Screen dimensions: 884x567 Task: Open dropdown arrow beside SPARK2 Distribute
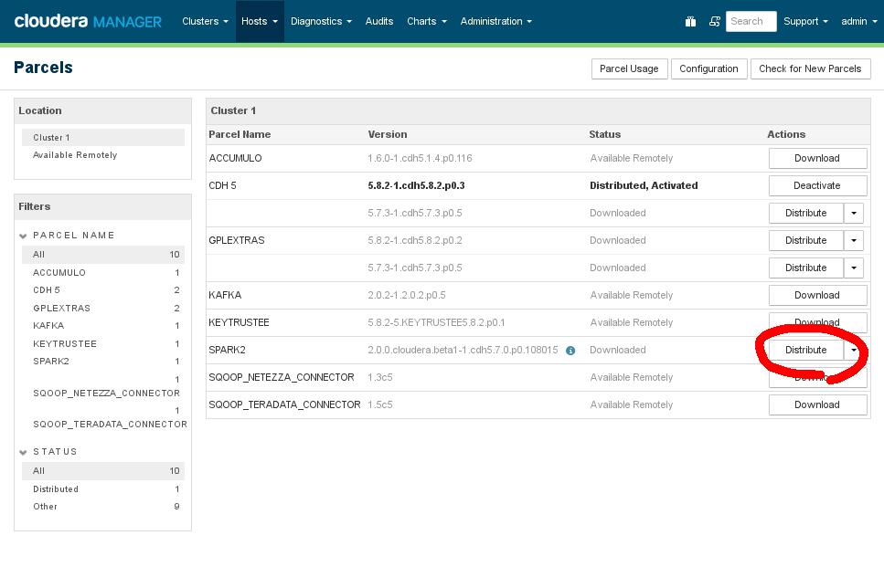tap(854, 351)
